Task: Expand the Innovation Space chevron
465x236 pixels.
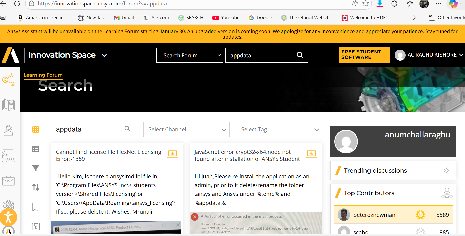Action: tap(104, 55)
